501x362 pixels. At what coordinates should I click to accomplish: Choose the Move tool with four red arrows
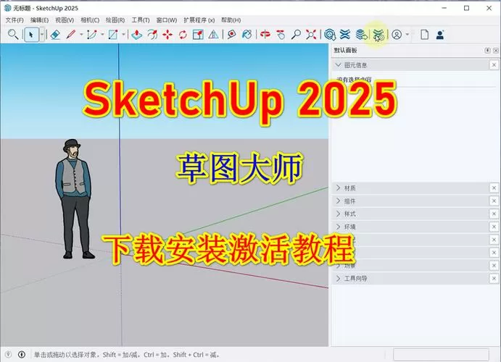(x=167, y=35)
